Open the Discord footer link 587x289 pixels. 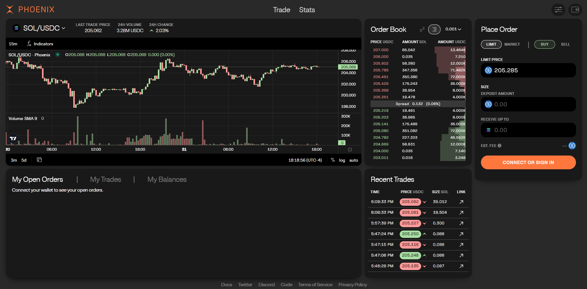(x=266, y=284)
